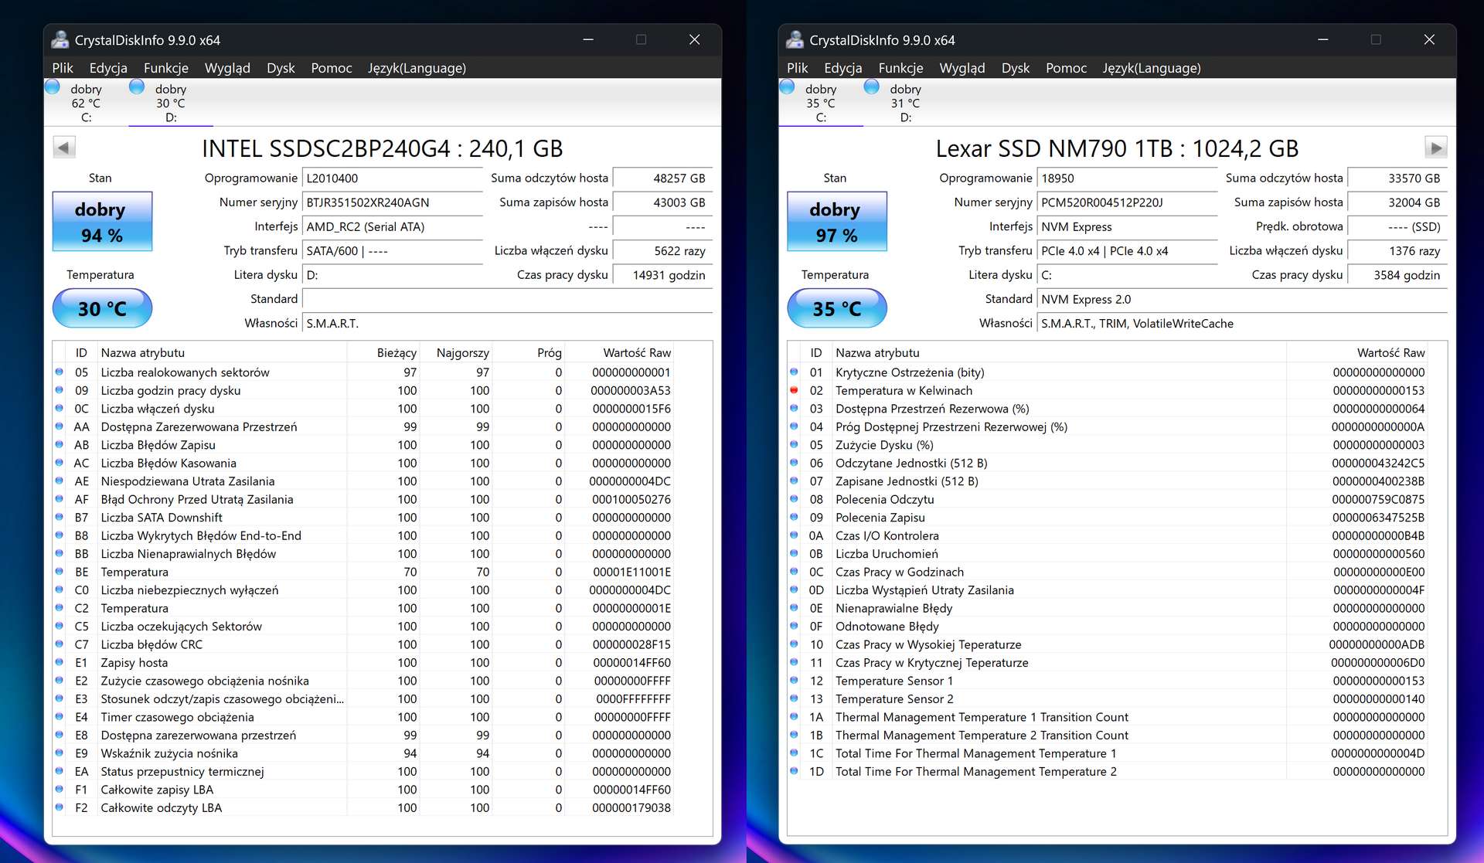Screen dimensions: 1484x863
Task: Click status dot beside Krytyczne Ostrzeżenia (bity)
Action: pyautogui.click(x=794, y=372)
